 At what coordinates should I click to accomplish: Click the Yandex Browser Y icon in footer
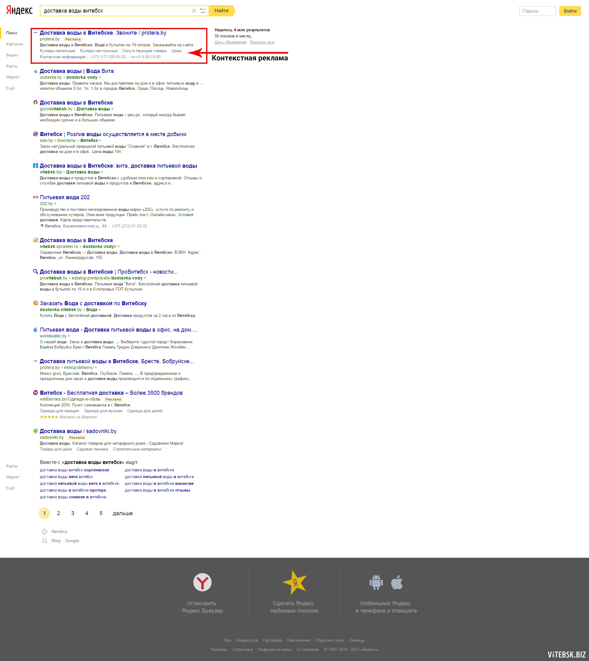[x=202, y=582]
